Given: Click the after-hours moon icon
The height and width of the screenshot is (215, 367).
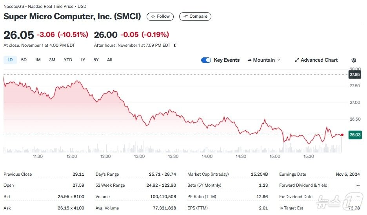Looking at the screenshot, I should 175,45.
